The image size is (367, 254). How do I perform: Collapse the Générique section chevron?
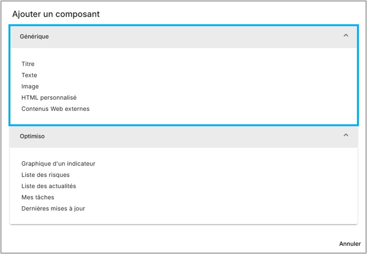click(345, 36)
